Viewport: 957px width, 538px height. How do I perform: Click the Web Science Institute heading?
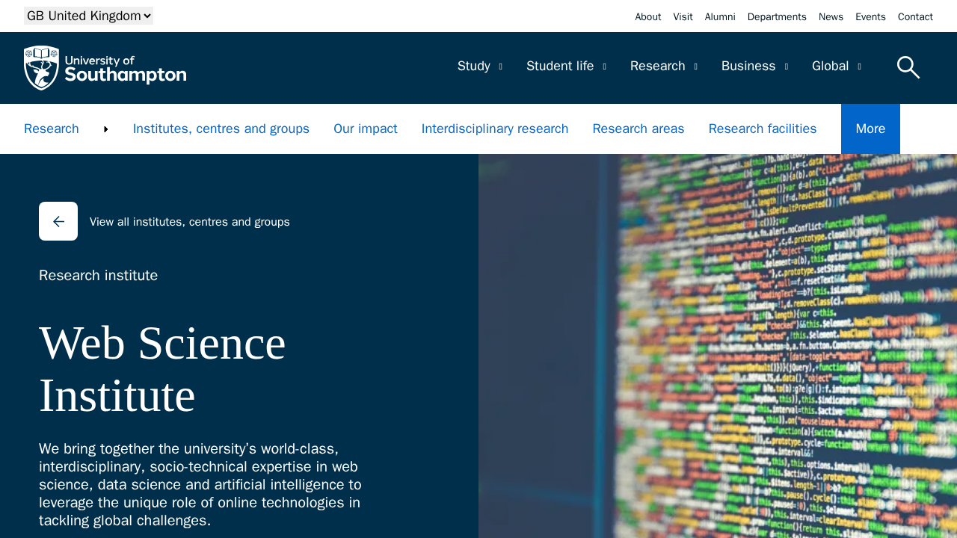(162, 369)
